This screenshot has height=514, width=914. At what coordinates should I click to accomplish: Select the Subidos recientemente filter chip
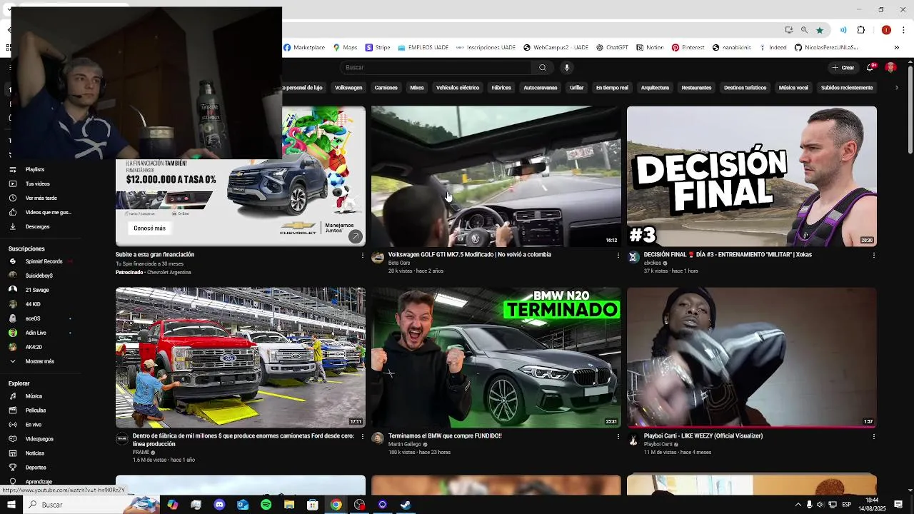coord(847,88)
